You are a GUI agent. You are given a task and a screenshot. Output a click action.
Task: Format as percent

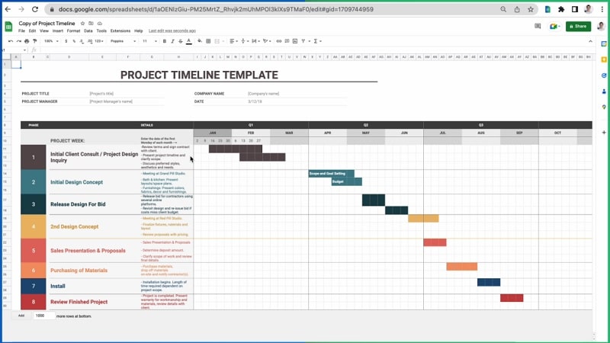pos(74,41)
